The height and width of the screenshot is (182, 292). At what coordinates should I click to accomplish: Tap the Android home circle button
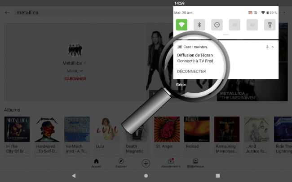point(146,176)
